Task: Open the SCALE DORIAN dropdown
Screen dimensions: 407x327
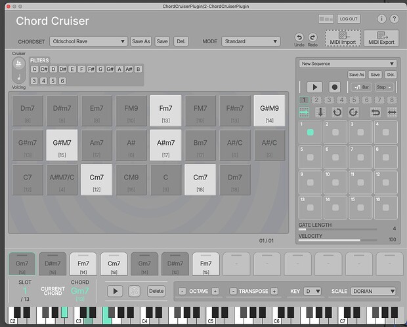Action: pos(374,291)
